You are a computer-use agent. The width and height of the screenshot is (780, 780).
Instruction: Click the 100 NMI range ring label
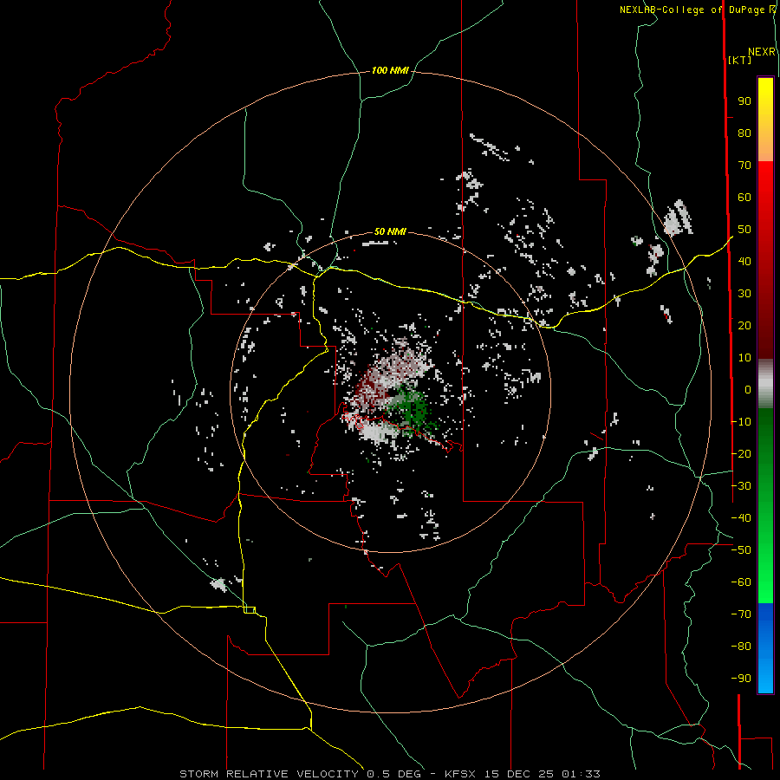tap(390, 71)
